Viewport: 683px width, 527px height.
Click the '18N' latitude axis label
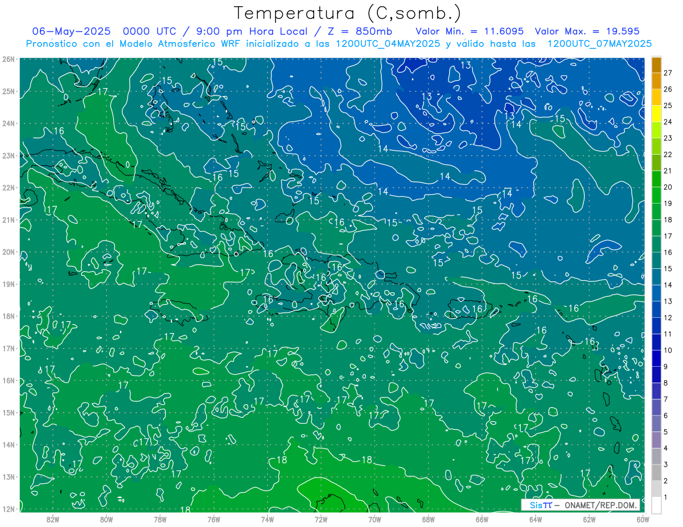tap(9, 316)
